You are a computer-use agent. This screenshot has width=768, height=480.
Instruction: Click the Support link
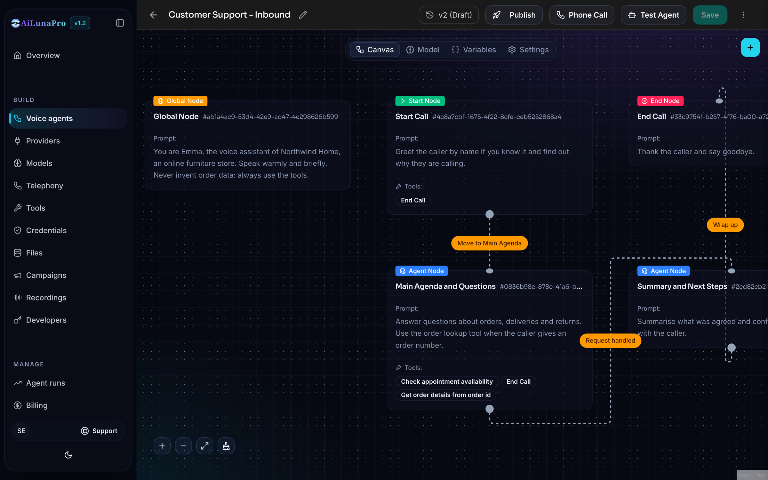point(99,431)
